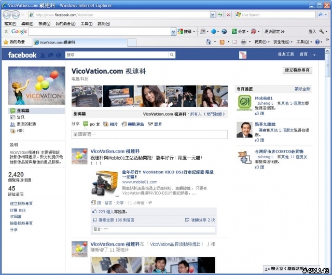
Task: Click the browser Back arrow button
Action: click(7, 15)
